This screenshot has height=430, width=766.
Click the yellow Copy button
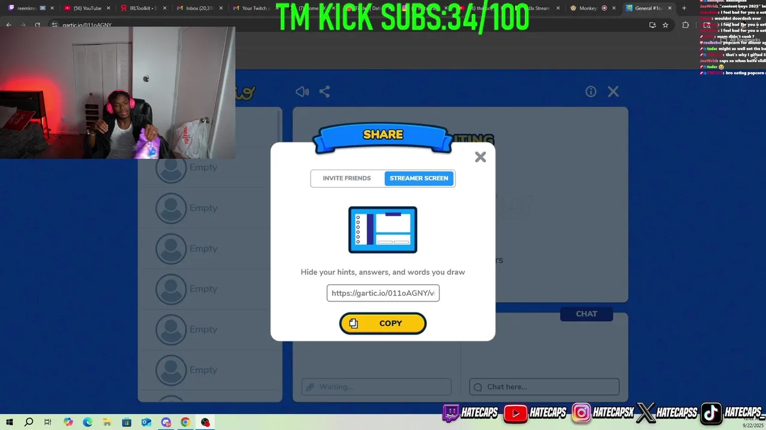click(x=383, y=323)
